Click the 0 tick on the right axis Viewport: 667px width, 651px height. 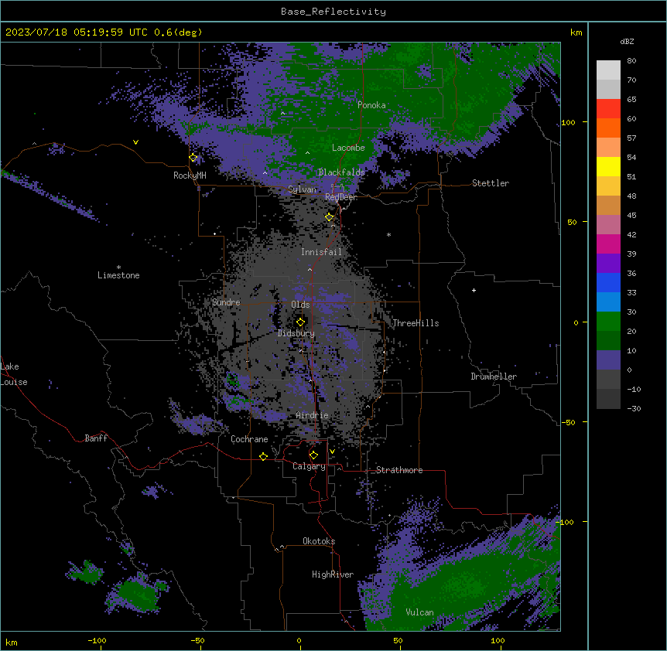(576, 323)
